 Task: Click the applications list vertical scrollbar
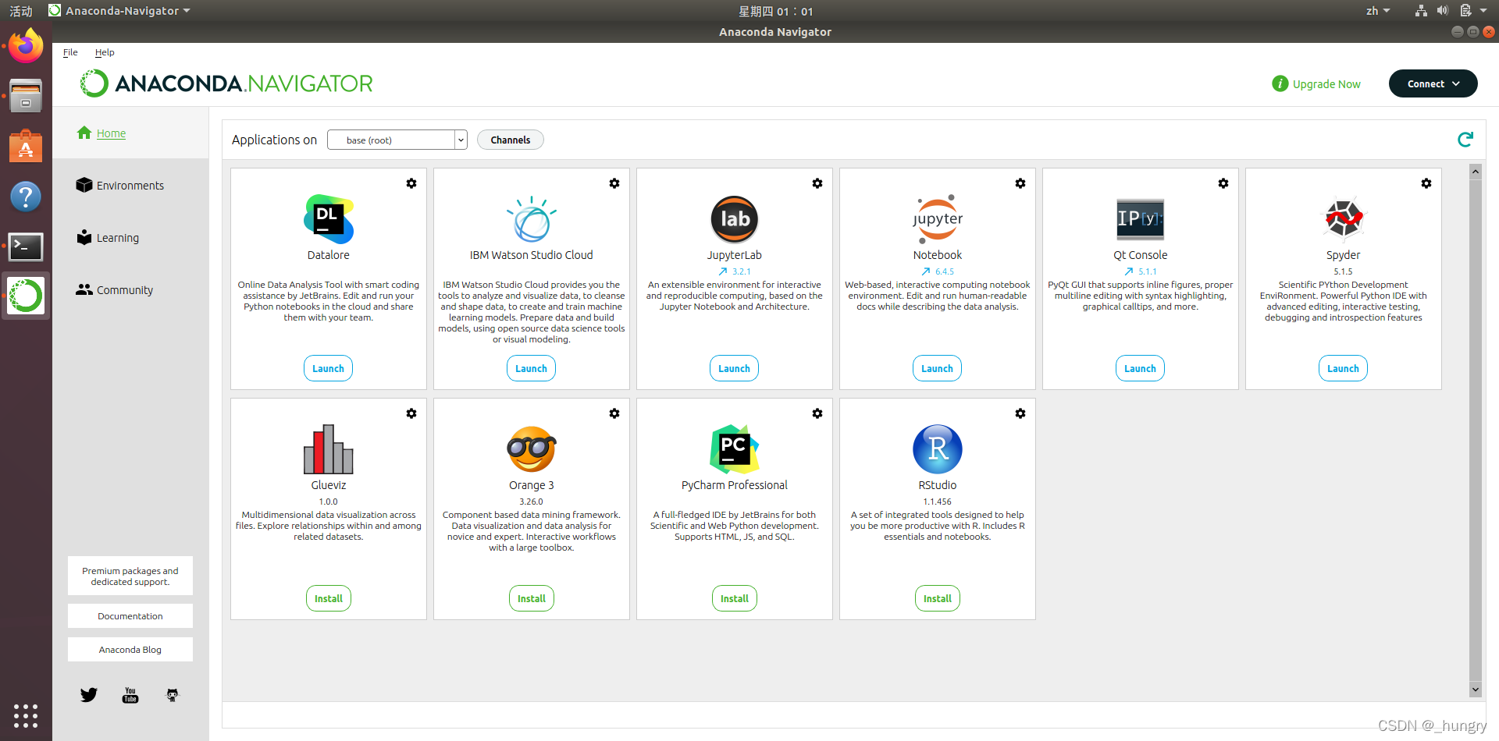pos(1476,429)
